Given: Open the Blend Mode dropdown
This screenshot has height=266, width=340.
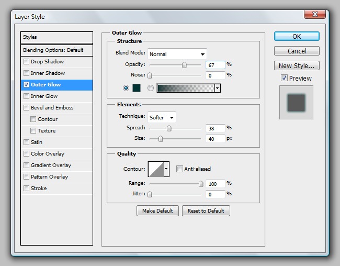Looking at the screenshot, I should coord(177,54).
